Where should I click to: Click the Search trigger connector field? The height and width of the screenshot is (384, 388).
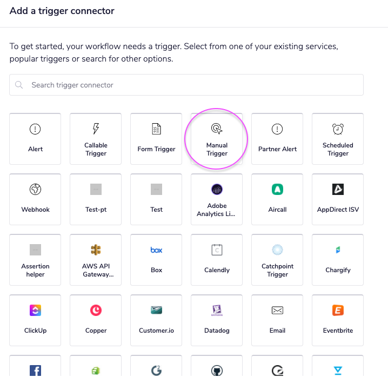pos(186,85)
